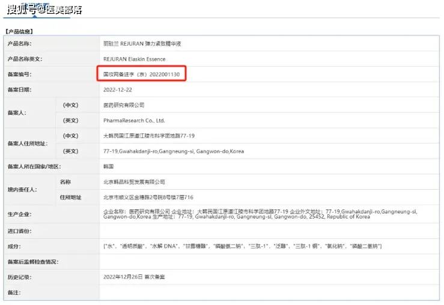Select the 产品名称 row label

click(x=20, y=44)
